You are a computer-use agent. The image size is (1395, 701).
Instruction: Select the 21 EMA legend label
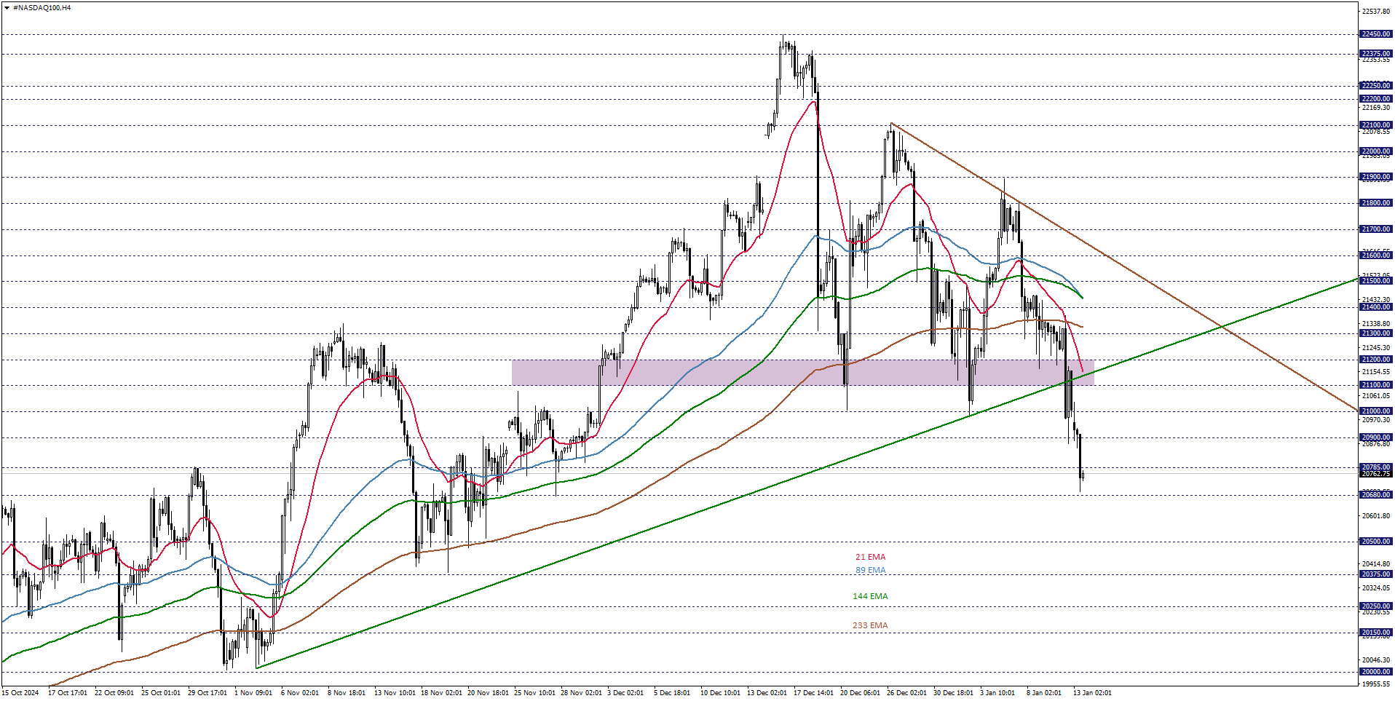(x=870, y=558)
